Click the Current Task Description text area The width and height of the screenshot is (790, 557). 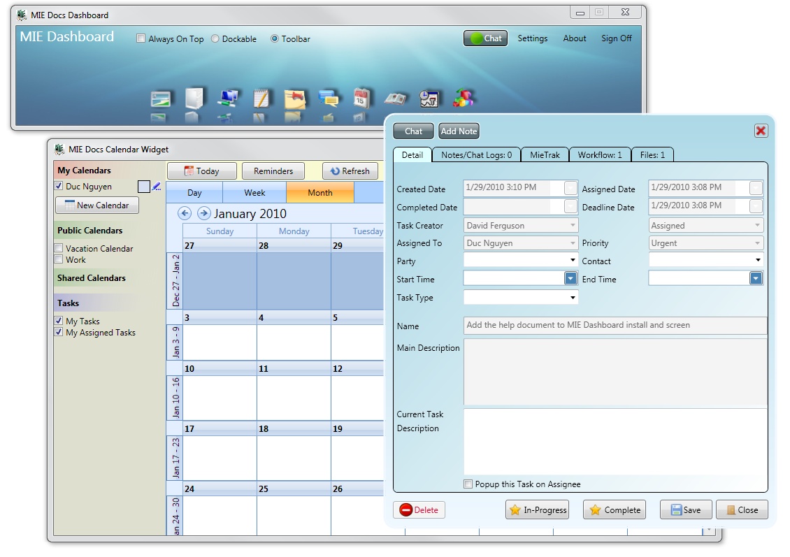615,442
